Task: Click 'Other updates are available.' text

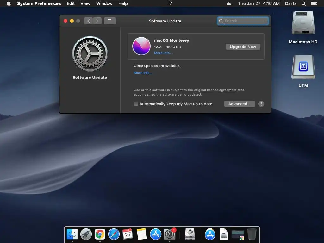Action: (x=157, y=66)
